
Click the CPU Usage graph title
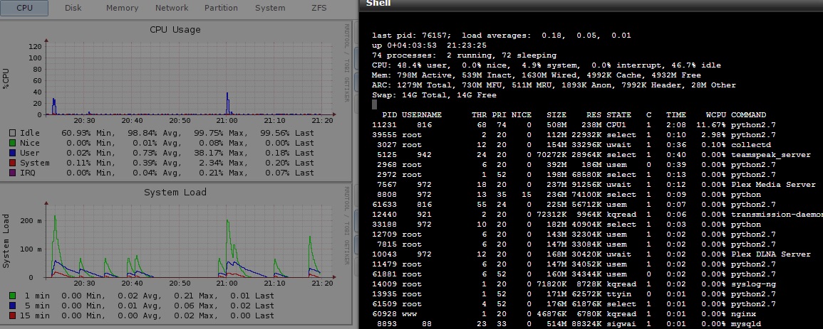point(175,30)
